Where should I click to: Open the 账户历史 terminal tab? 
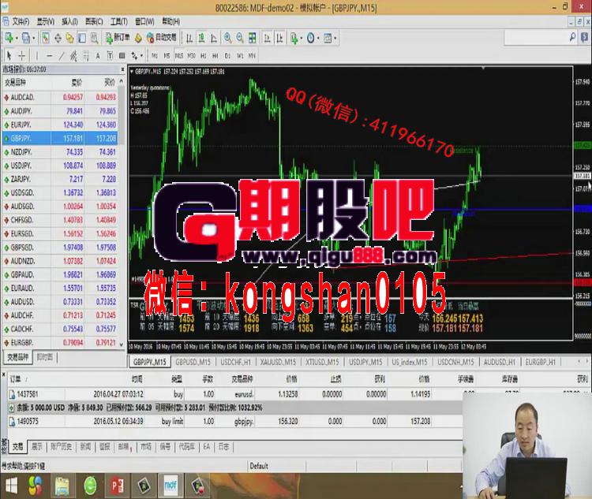[61, 446]
